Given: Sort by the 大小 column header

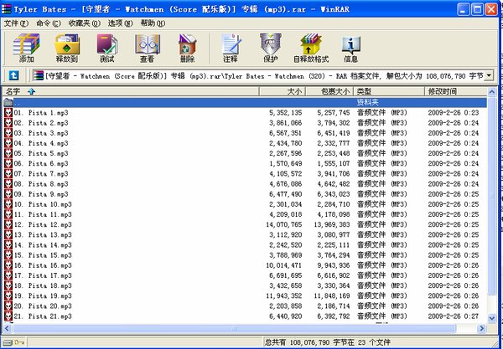Looking at the screenshot, I should pos(282,91).
